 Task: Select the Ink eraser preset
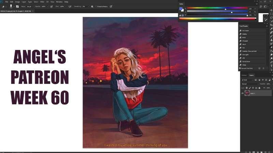(253, 48)
